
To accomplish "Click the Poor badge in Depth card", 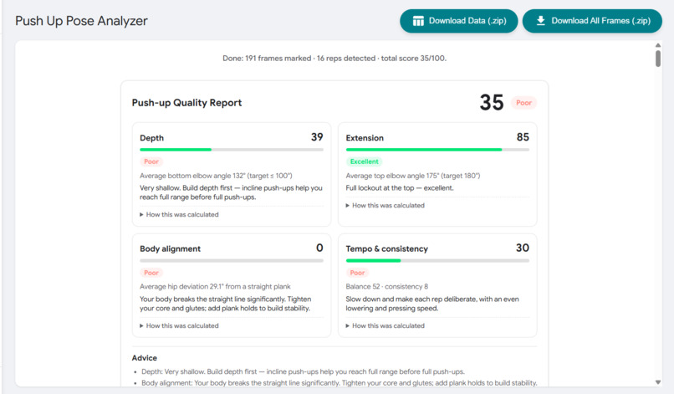I will coord(151,161).
